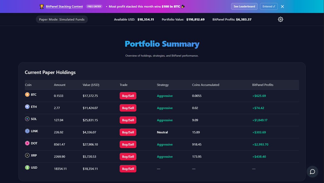Dismiss the contest banner with the X

(x=282, y=6)
